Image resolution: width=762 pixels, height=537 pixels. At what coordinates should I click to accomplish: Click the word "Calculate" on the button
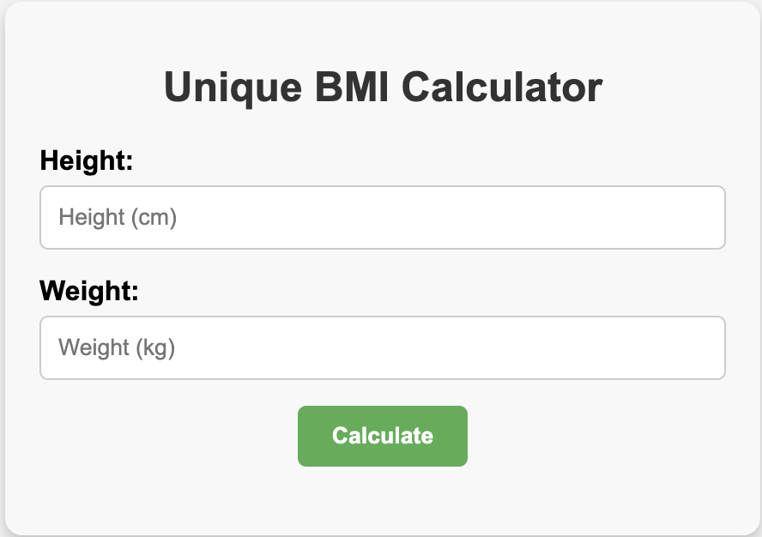(383, 436)
